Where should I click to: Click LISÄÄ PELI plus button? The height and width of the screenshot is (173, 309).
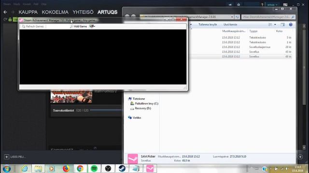tap(6, 157)
